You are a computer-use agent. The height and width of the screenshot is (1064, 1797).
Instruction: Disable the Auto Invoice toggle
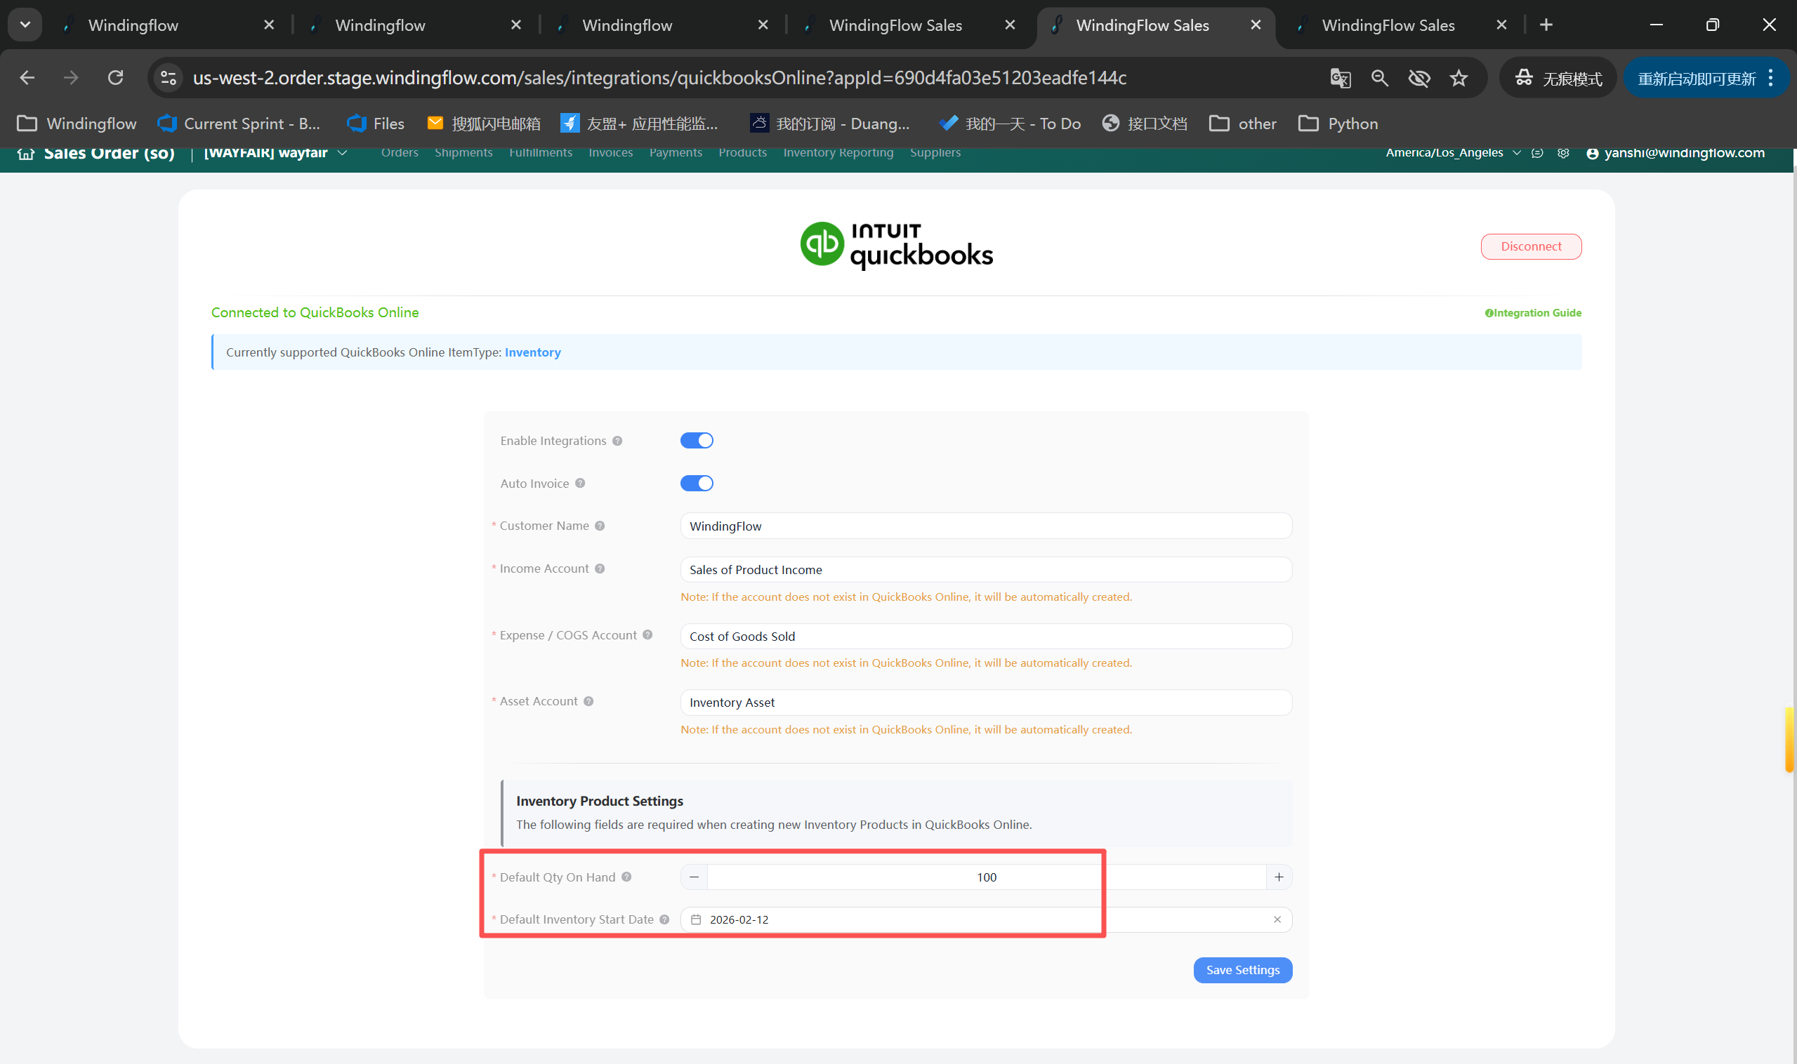697,483
